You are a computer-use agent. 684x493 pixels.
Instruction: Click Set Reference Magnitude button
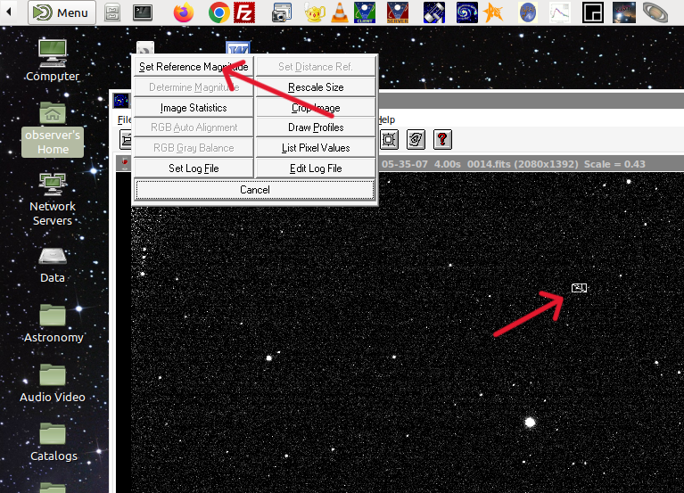[194, 67]
